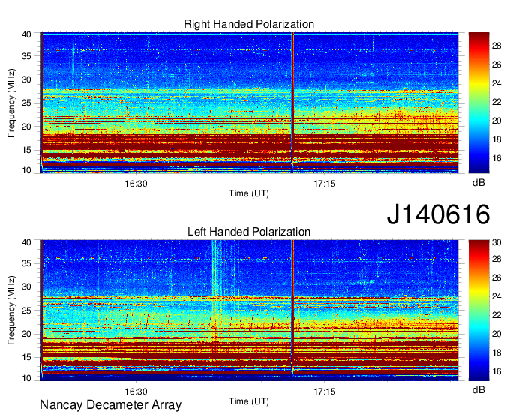Viewport: 510px width, 414px height.
Task: Click the '28' value on the upper colorbar
Action: (x=496, y=46)
